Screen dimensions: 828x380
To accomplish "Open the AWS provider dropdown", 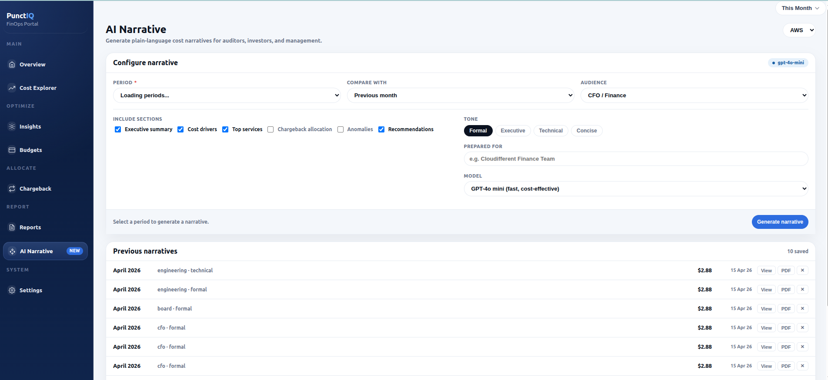I will click(799, 30).
